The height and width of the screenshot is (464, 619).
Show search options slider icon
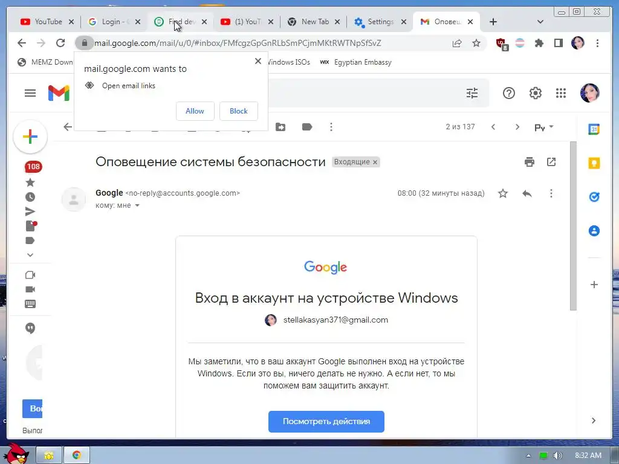pyautogui.click(x=472, y=93)
